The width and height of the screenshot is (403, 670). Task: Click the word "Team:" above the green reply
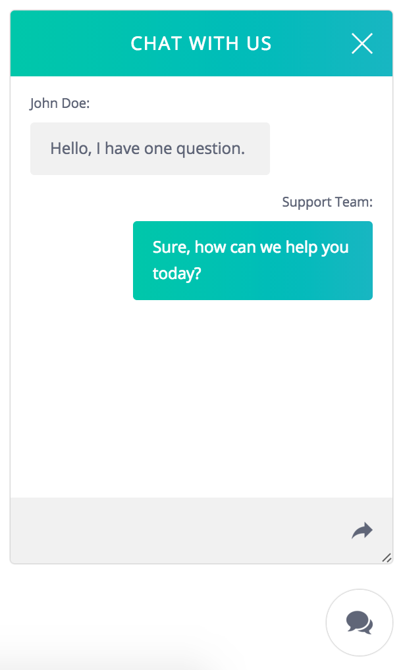354,202
